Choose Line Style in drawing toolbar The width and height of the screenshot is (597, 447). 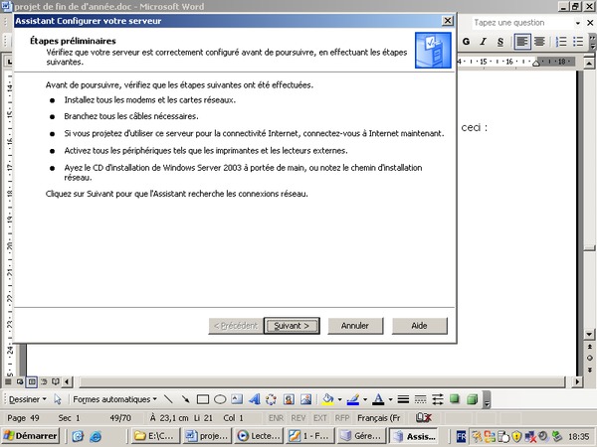403,399
